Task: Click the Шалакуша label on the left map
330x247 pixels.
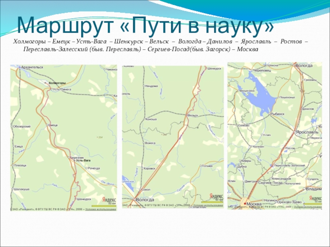Action: [x=21, y=189]
